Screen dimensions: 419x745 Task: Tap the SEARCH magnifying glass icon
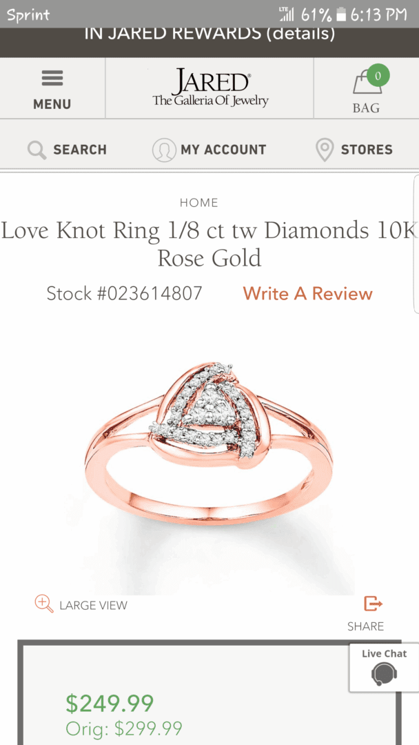pyautogui.click(x=37, y=150)
